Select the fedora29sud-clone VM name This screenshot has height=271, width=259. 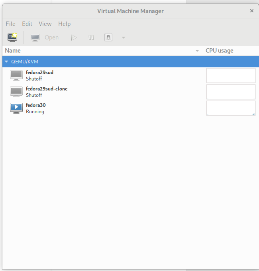[x=47, y=88]
